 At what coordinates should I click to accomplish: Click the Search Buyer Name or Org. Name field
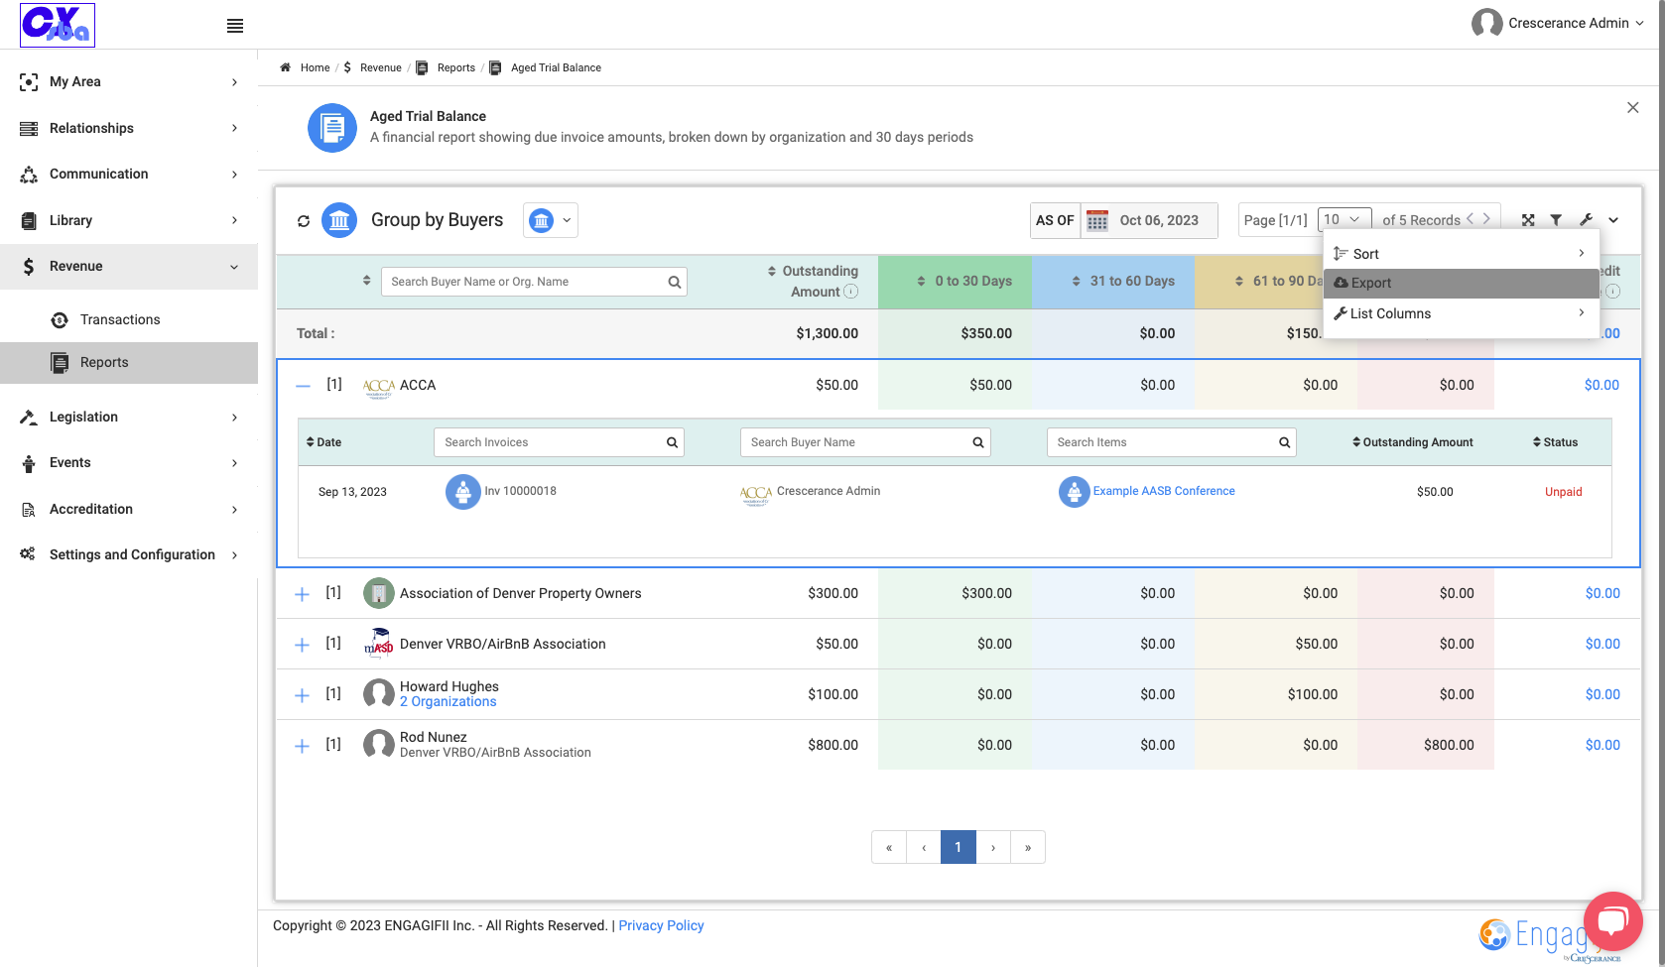[534, 282]
